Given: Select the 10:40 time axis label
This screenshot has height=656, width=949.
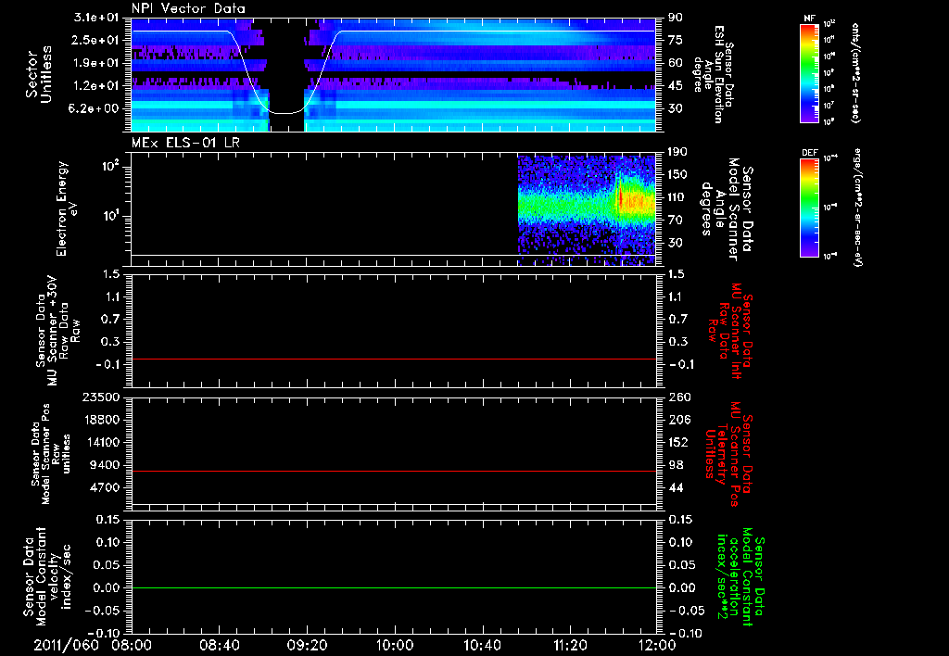Looking at the screenshot, I should pos(482,643).
